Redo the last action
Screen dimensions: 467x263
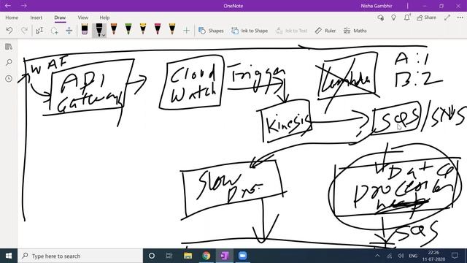pos(24,31)
